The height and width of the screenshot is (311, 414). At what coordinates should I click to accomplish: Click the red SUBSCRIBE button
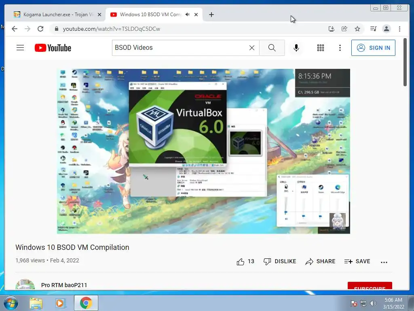tap(370, 286)
